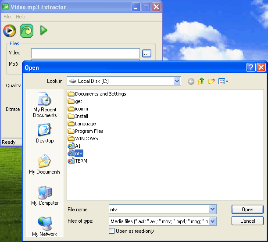Select the get folder
The image size is (268, 242).
75,101
